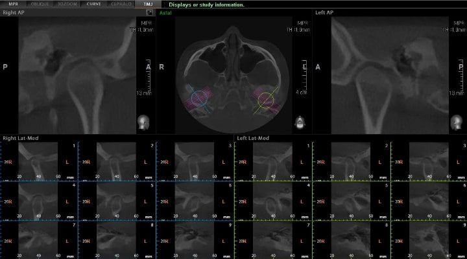This screenshot has width=467, height=259.
Task: Switch to the MPR tab
Action: click(13, 4)
